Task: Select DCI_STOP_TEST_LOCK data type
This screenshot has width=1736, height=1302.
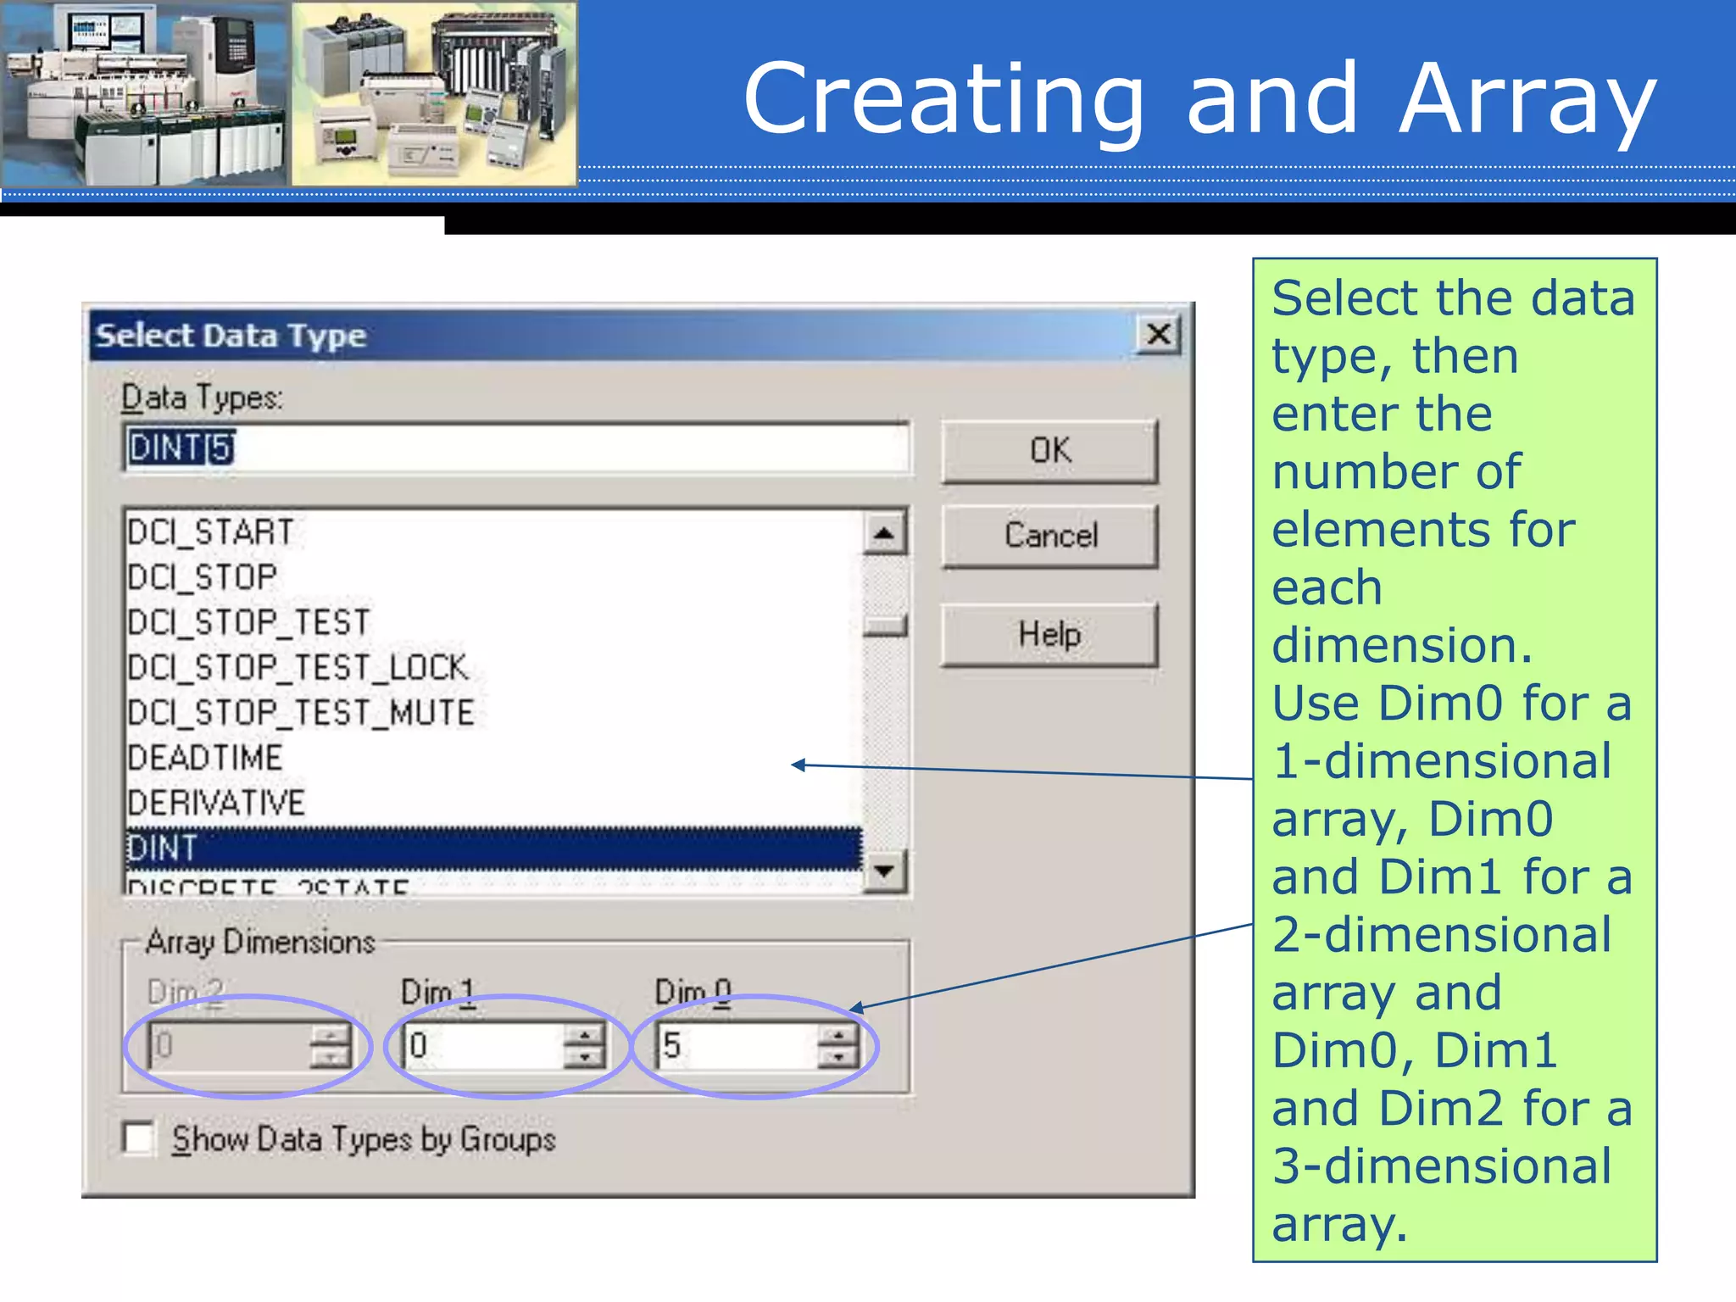Action: 493,667
